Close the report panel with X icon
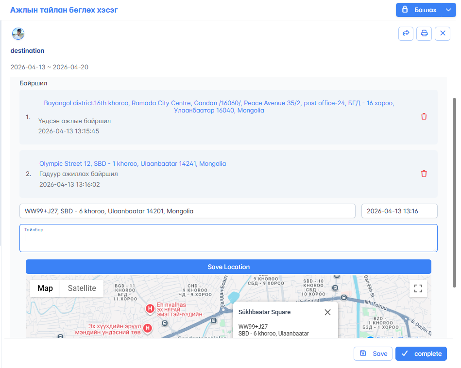This screenshot has width=461, height=368. pos(443,33)
